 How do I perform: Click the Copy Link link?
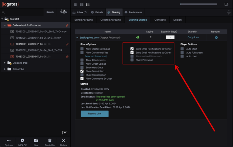[193, 37]
